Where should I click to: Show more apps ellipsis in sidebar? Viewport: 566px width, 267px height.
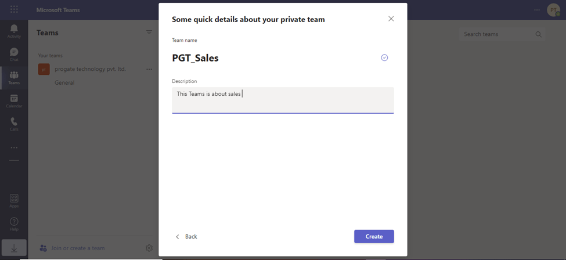pos(14,147)
